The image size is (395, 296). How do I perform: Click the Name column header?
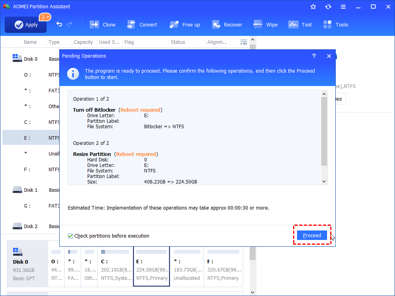coord(30,42)
